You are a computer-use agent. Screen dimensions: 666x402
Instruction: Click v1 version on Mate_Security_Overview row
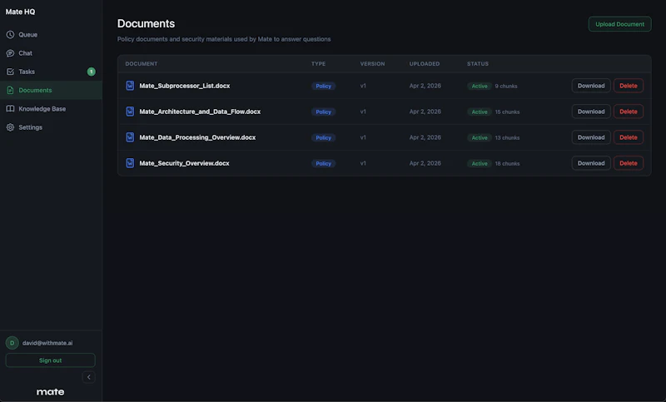click(363, 163)
